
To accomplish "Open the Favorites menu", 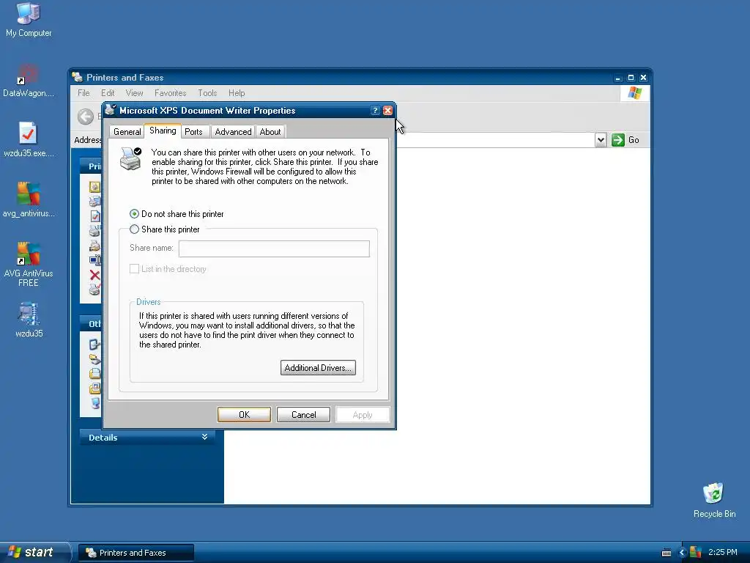I will pyautogui.click(x=170, y=93).
